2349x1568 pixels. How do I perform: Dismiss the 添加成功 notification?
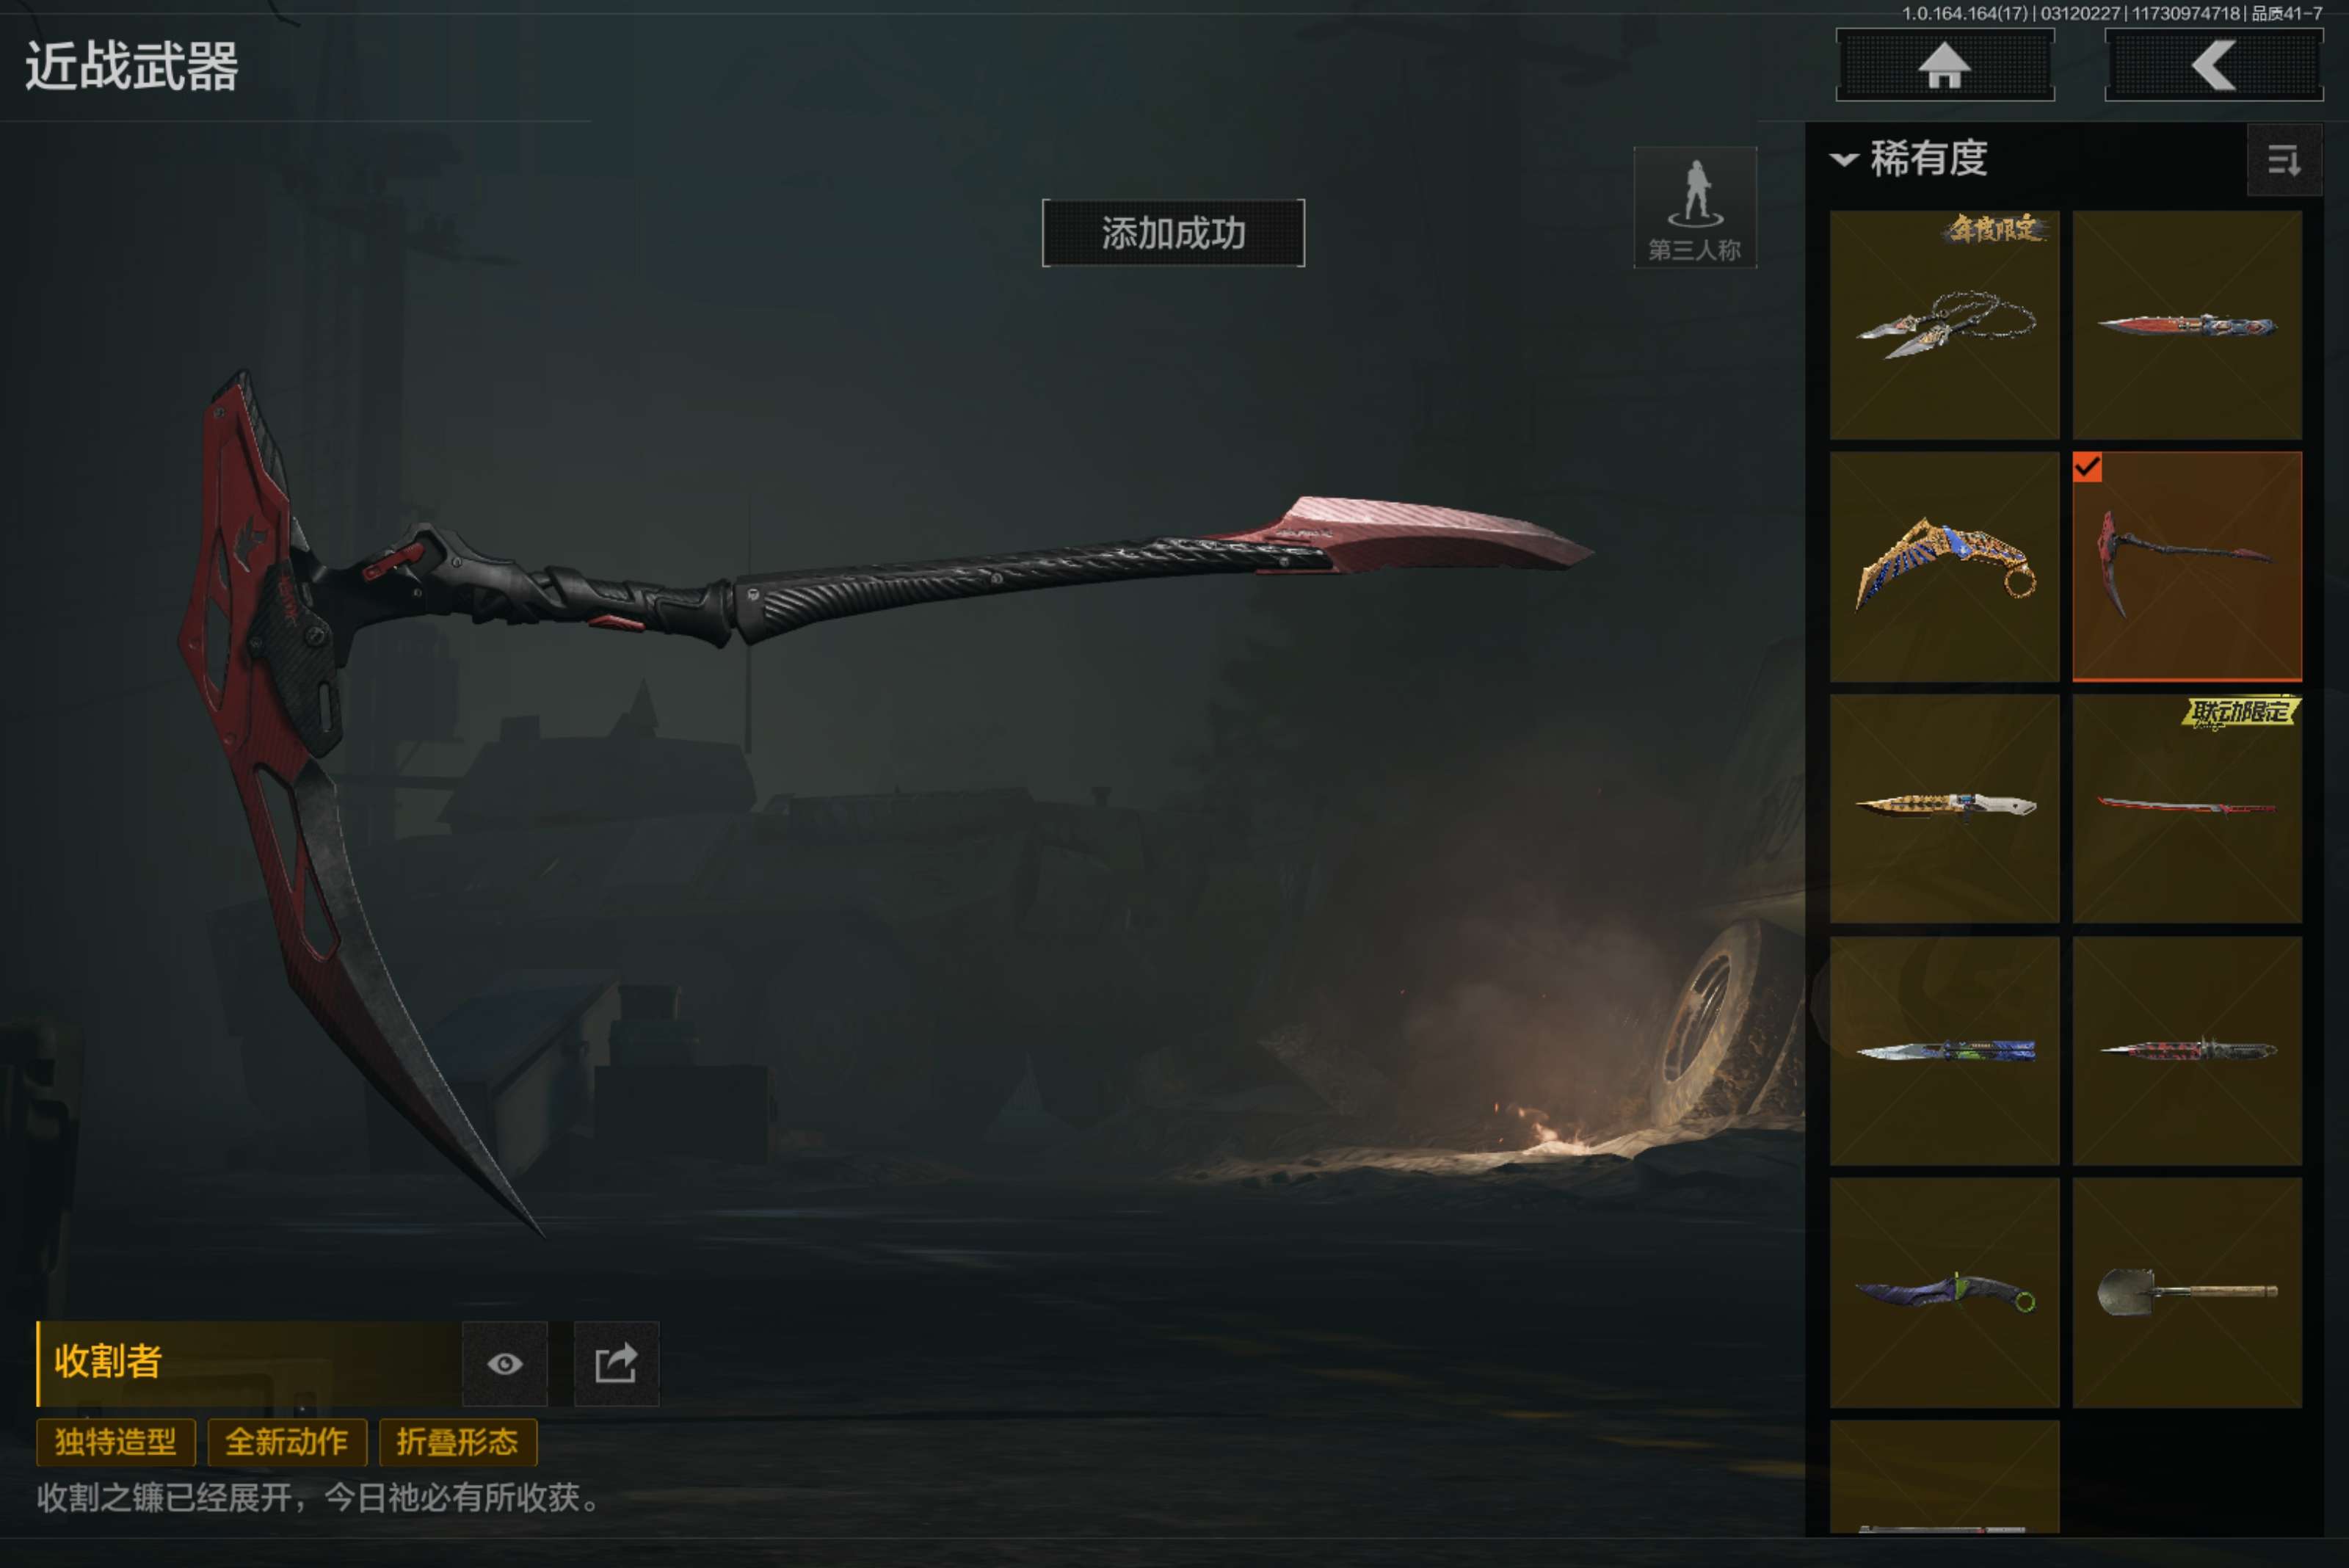(x=1173, y=233)
